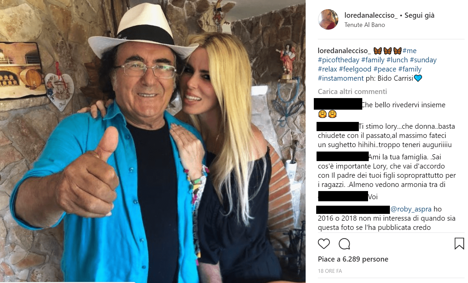
Task: Save the post with the bookmark icon
Action: (x=459, y=243)
